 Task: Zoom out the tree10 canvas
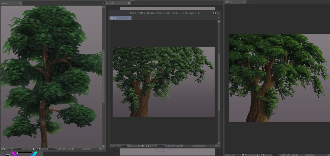(x=249, y=155)
